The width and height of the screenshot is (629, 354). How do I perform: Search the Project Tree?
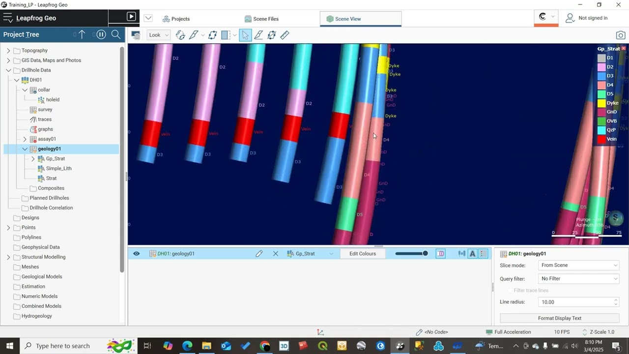pyautogui.click(x=116, y=34)
